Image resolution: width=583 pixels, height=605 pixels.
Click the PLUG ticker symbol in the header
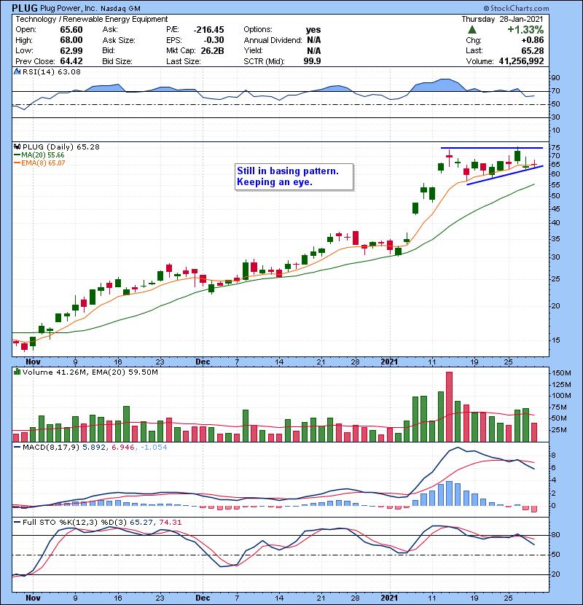[x=25, y=8]
